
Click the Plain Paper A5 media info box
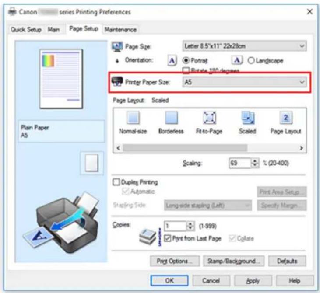point(61,131)
